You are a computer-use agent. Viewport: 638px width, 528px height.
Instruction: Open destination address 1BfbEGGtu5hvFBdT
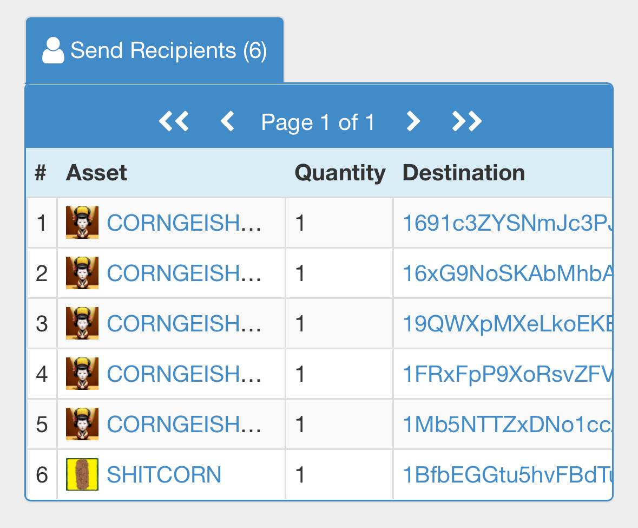[x=508, y=475]
